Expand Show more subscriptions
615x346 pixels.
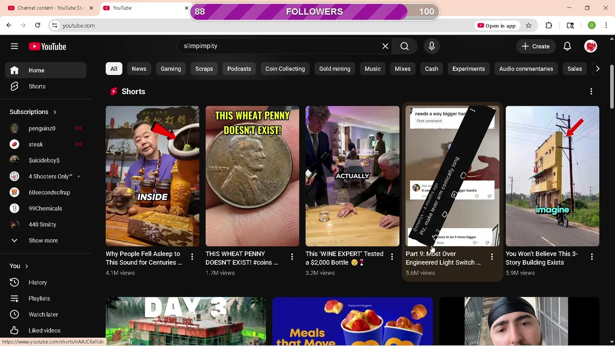(x=46, y=240)
